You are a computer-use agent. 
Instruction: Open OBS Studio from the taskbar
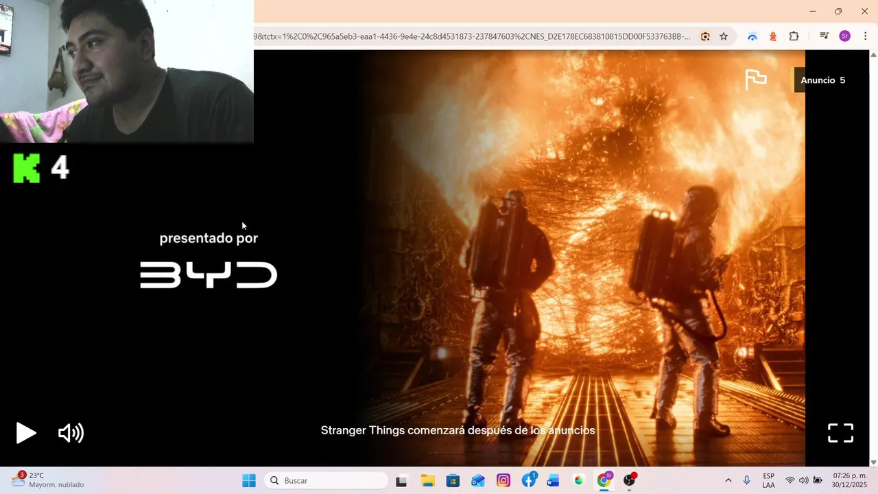630,480
